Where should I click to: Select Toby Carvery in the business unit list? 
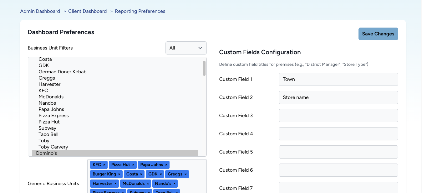[x=53, y=147]
